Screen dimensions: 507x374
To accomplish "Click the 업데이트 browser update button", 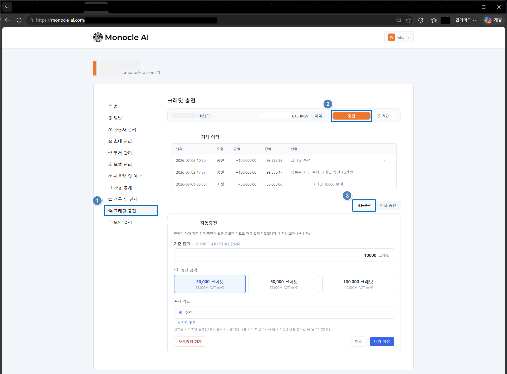I will (x=466, y=20).
